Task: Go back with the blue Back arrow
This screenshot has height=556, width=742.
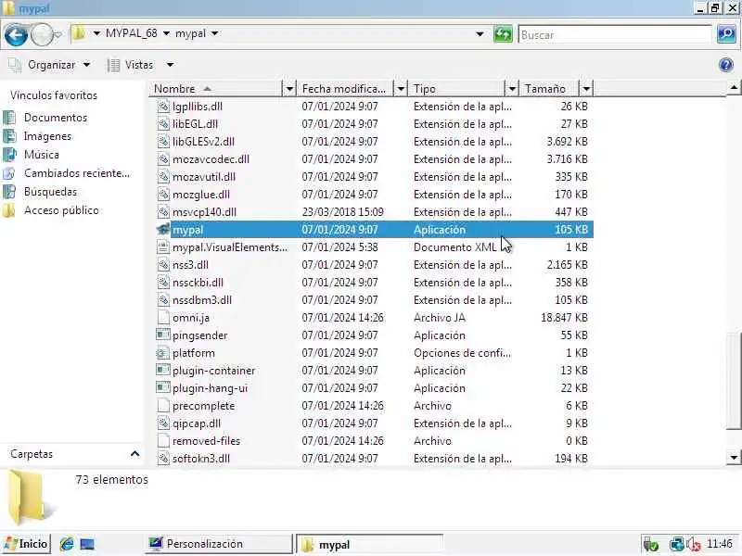Action: [16, 35]
